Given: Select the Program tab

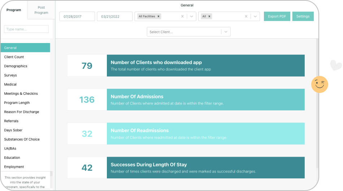Looking at the screenshot, I should [14, 10].
